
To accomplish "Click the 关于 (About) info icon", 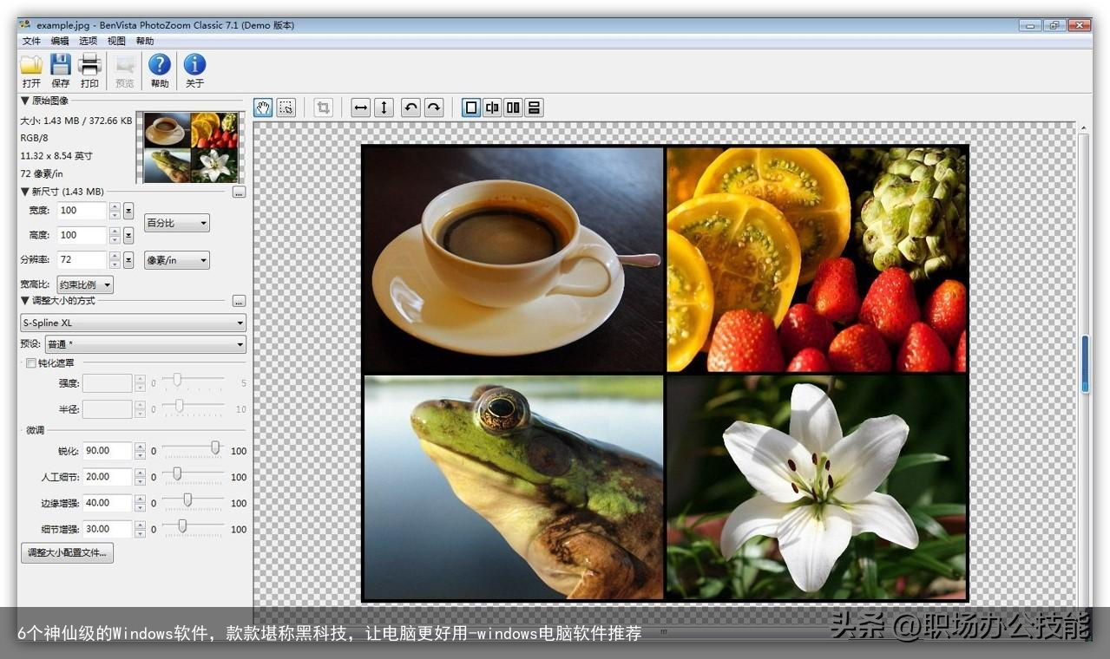I will click(x=194, y=65).
